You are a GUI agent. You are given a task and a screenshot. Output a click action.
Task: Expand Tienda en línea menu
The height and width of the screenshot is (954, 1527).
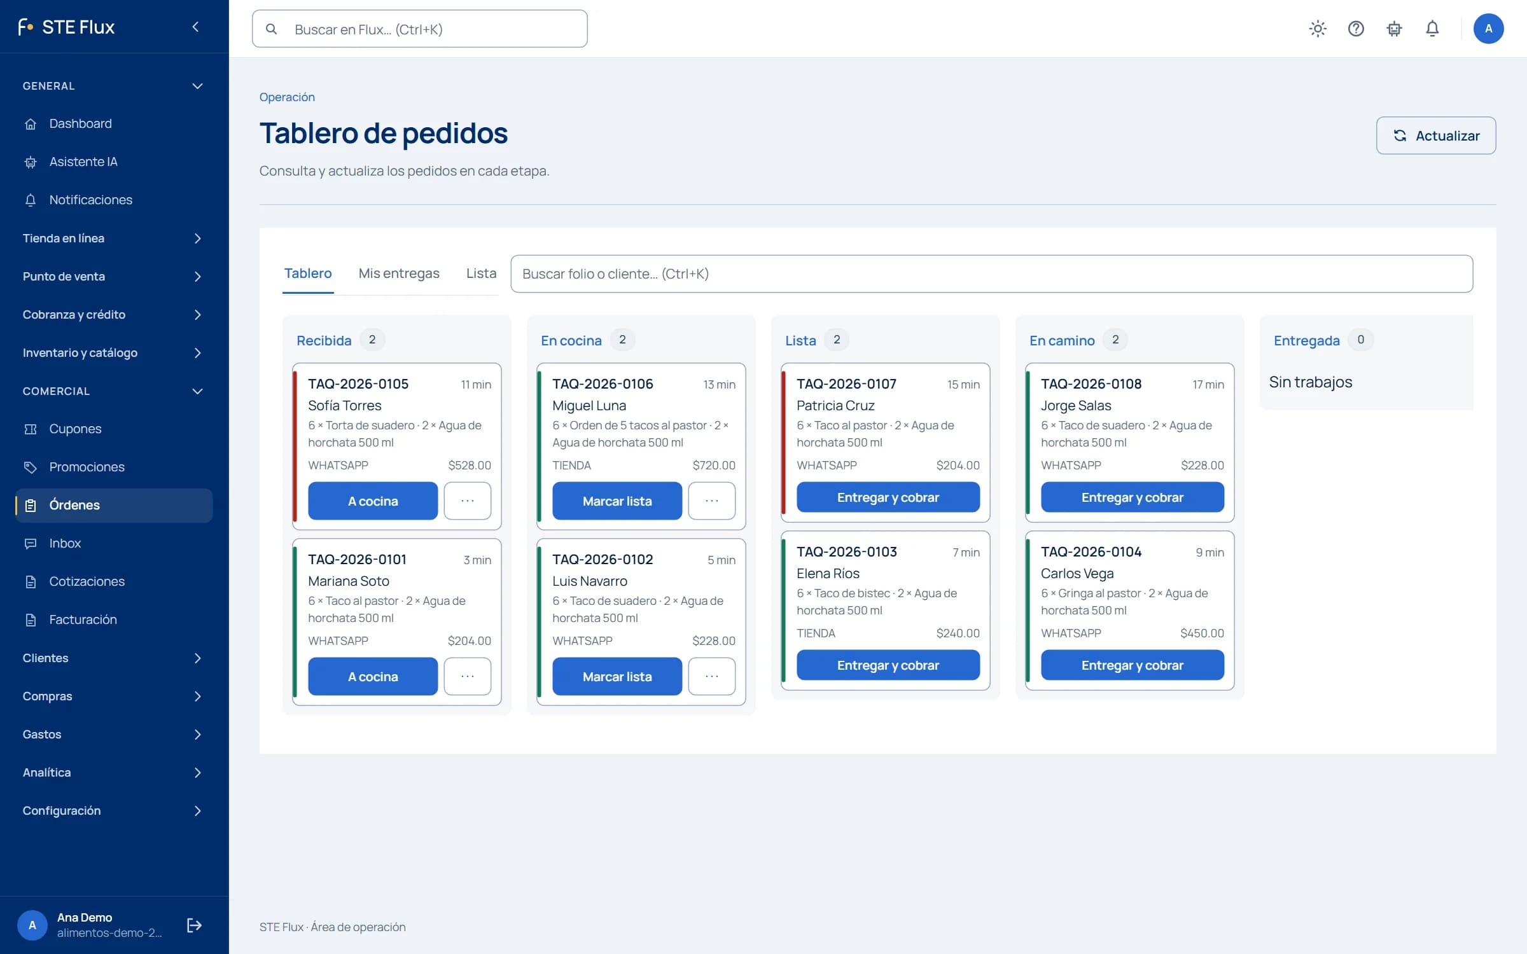pyautogui.click(x=114, y=238)
